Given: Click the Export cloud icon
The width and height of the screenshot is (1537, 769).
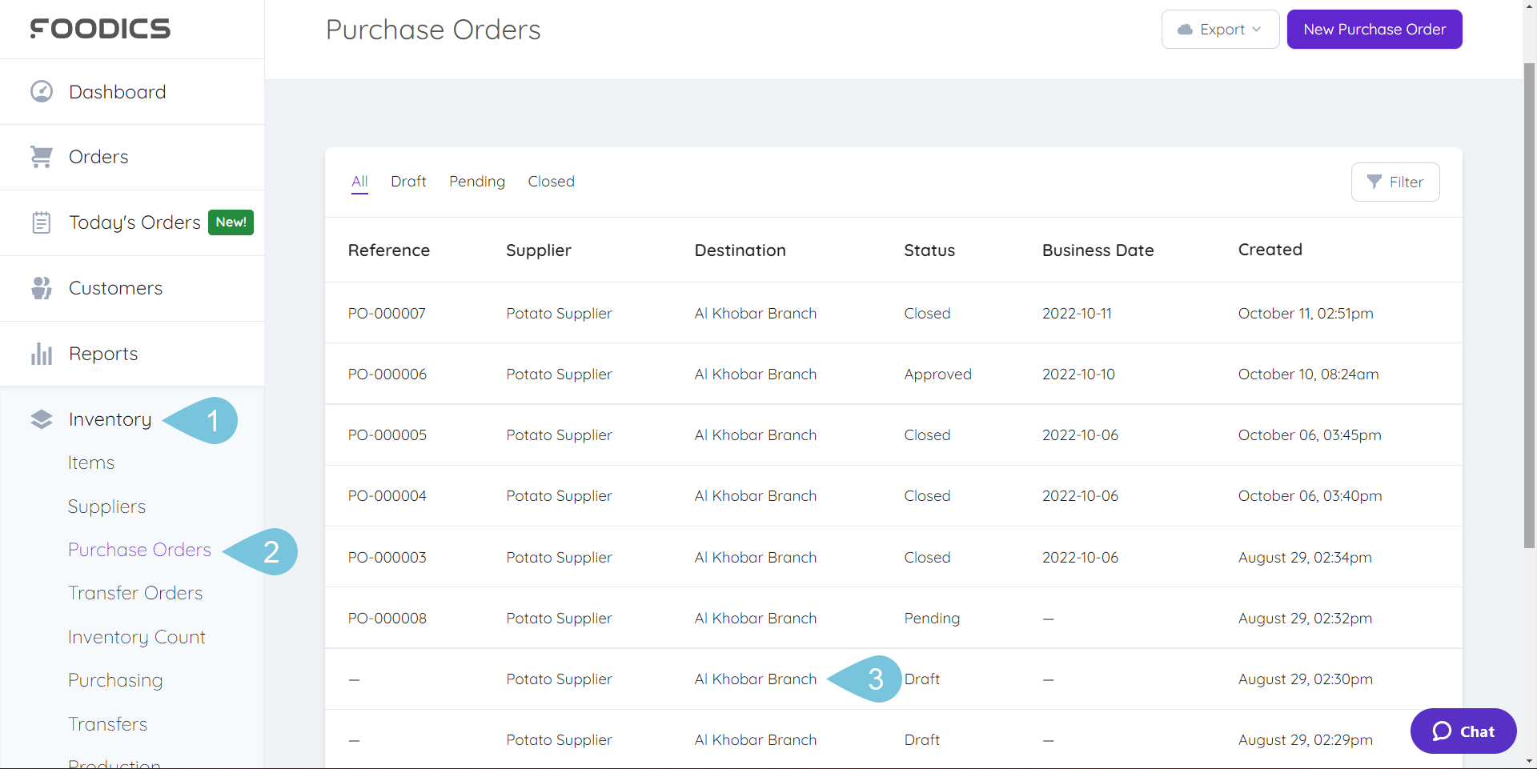Looking at the screenshot, I should tap(1186, 29).
